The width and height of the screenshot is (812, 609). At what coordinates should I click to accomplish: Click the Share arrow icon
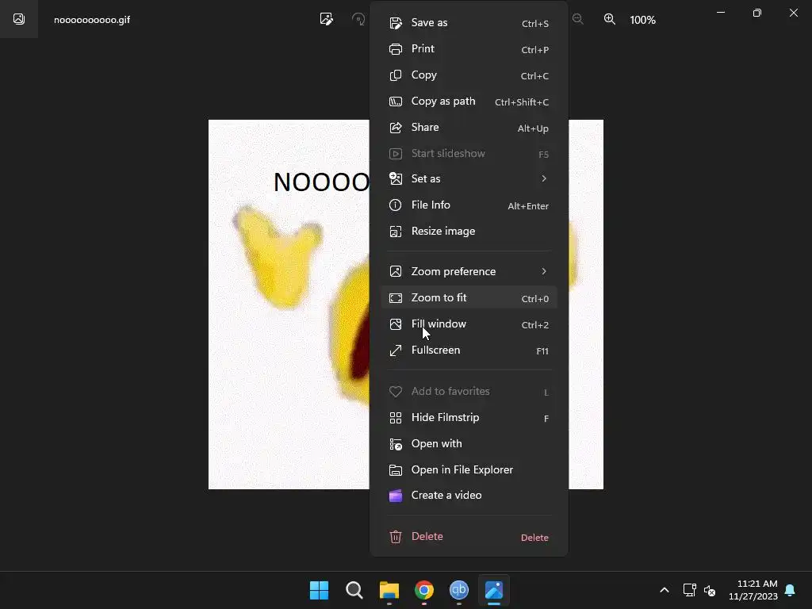pos(396,128)
